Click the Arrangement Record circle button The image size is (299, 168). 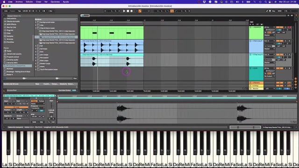[x=131, y=11]
